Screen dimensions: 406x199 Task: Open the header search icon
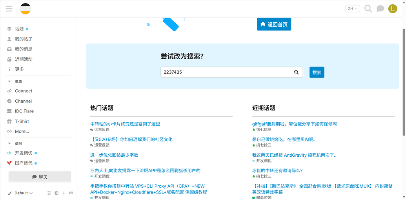pos(368,9)
